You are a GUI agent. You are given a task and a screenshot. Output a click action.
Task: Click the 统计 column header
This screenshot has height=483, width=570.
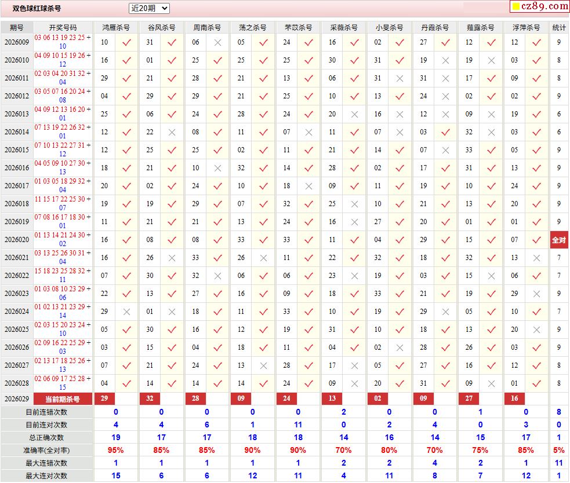[x=559, y=27]
